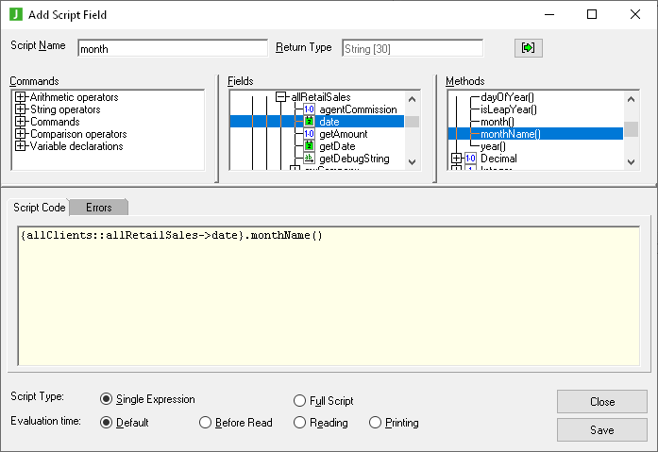Click the Fields list scrollbar down arrow
The width and height of the screenshot is (658, 452).
412,162
